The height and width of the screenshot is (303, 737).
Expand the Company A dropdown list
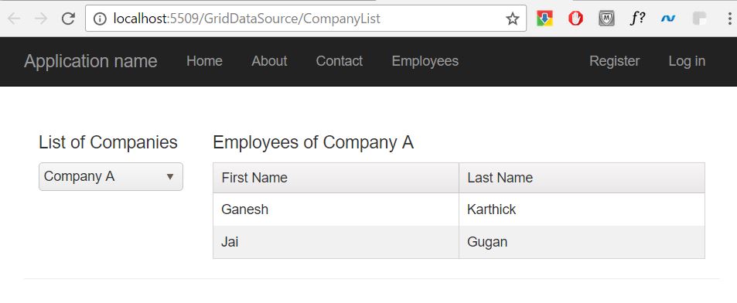pyautogui.click(x=111, y=177)
